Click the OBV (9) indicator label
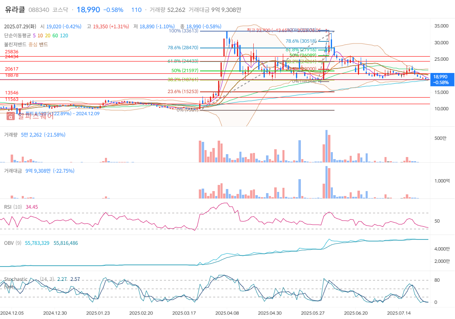 click(12, 243)
